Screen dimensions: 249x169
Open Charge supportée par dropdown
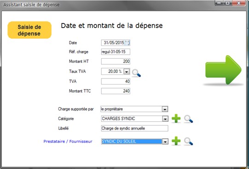pos(165,109)
